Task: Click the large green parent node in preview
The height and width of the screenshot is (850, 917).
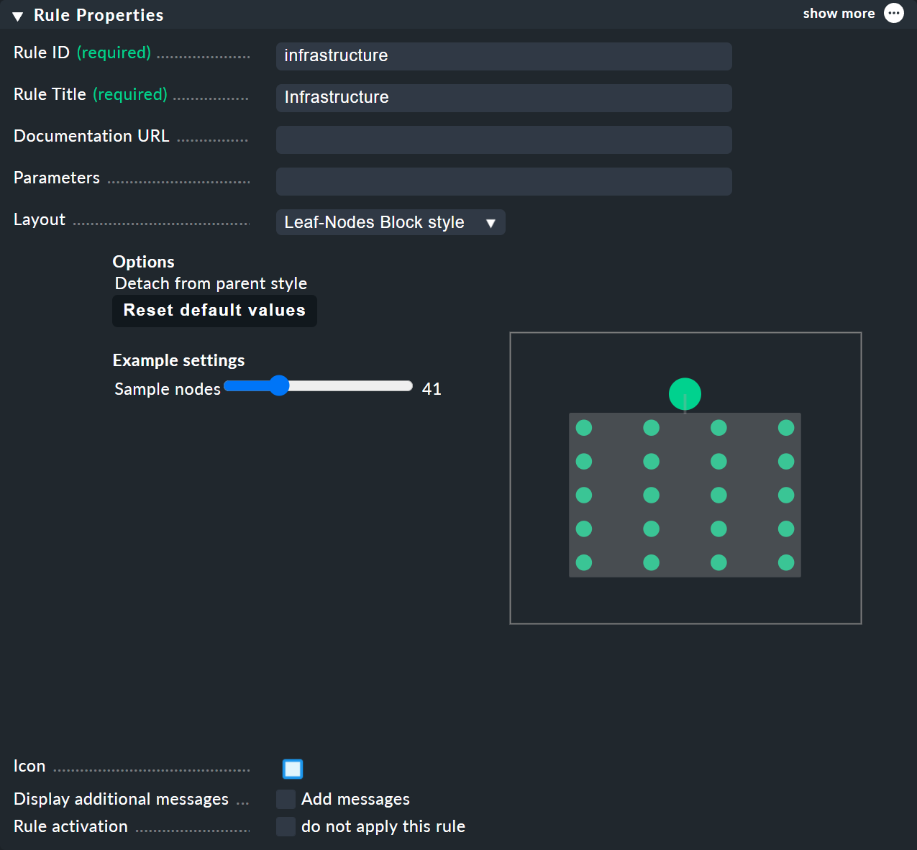Action: click(685, 393)
